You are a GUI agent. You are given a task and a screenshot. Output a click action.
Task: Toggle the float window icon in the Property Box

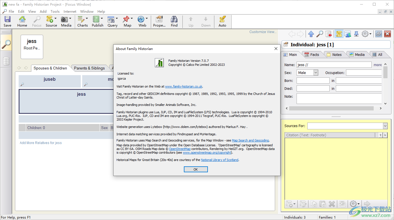click(379, 34)
